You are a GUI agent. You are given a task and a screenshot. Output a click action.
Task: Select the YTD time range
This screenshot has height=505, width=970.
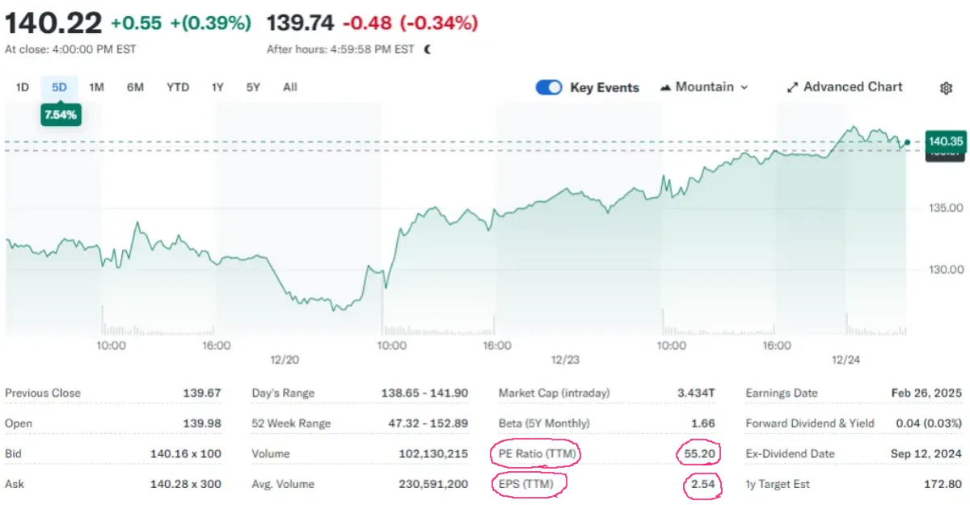coord(177,87)
